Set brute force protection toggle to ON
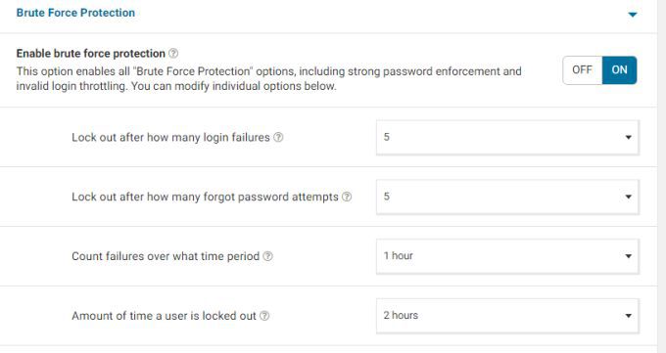The image size is (666, 353). [619, 70]
